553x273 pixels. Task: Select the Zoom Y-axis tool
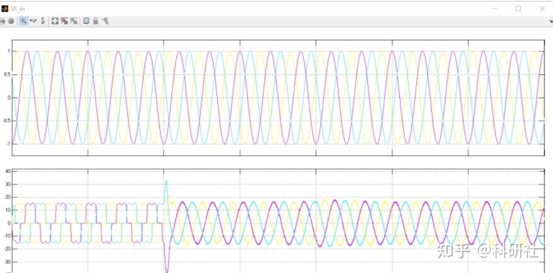pos(42,21)
